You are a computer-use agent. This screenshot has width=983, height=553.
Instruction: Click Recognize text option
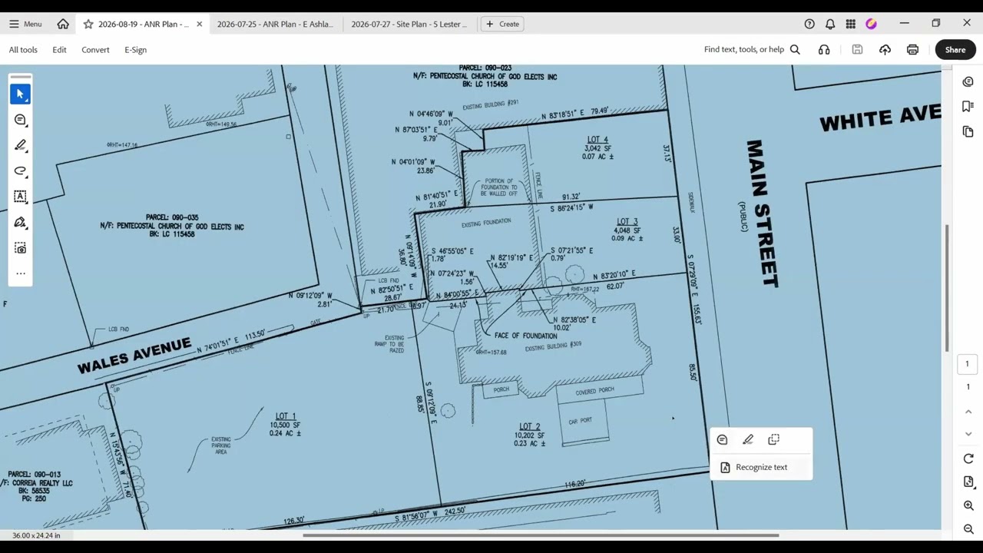coord(761,467)
